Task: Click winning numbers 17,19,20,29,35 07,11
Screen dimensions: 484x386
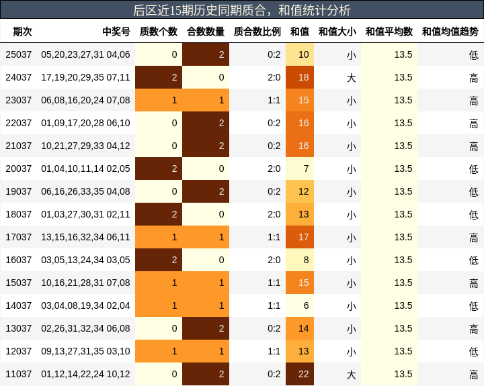Action: (x=85, y=77)
